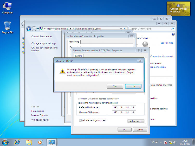Expand breadcrumb arrow after Network and Internet
195x146 pixels.
(x=70, y=29)
